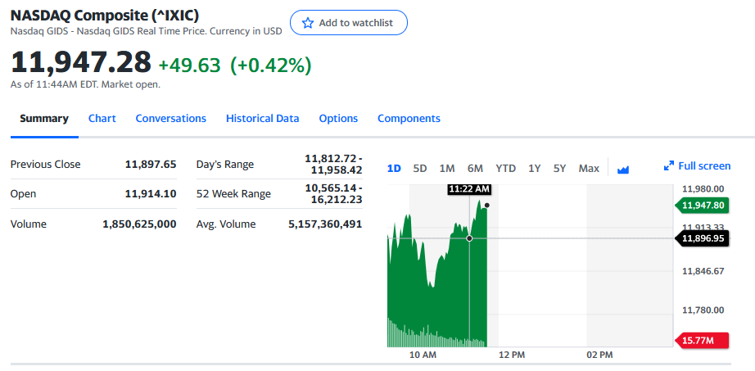755x371 pixels.
Task: Click the 10 AM axis label
Action: (423, 355)
